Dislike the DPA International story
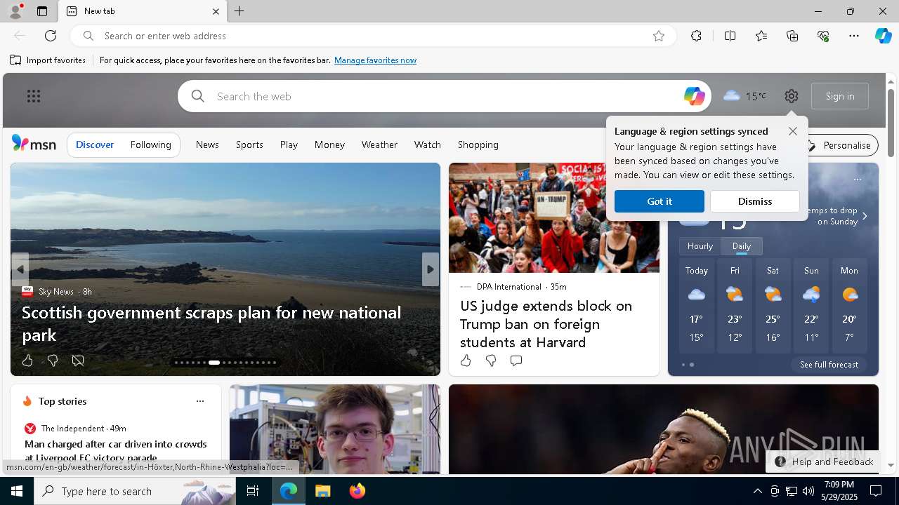899x505 pixels. (491, 361)
